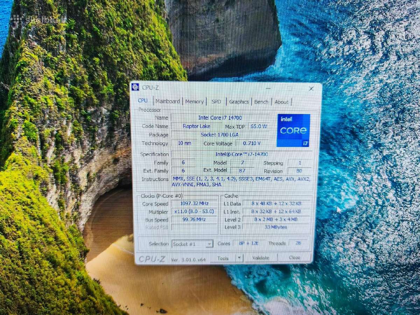This screenshot has height=315, width=420.
Task: Click the Instructions list text
Action: [241, 181]
